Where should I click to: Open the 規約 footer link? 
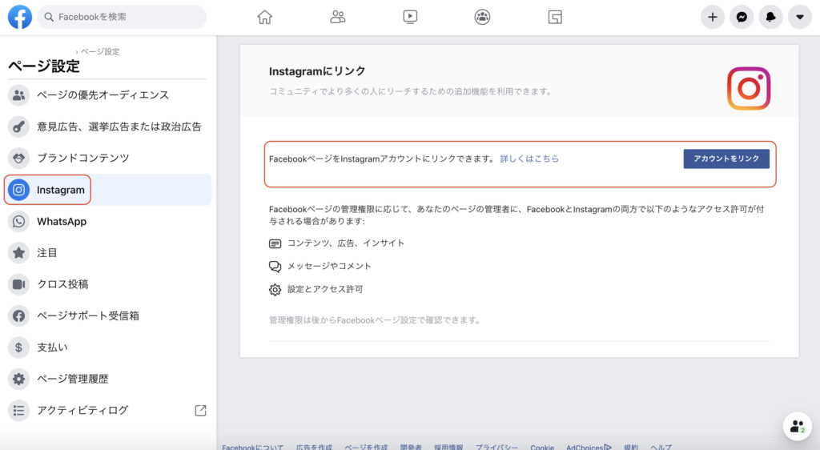coord(631,447)
